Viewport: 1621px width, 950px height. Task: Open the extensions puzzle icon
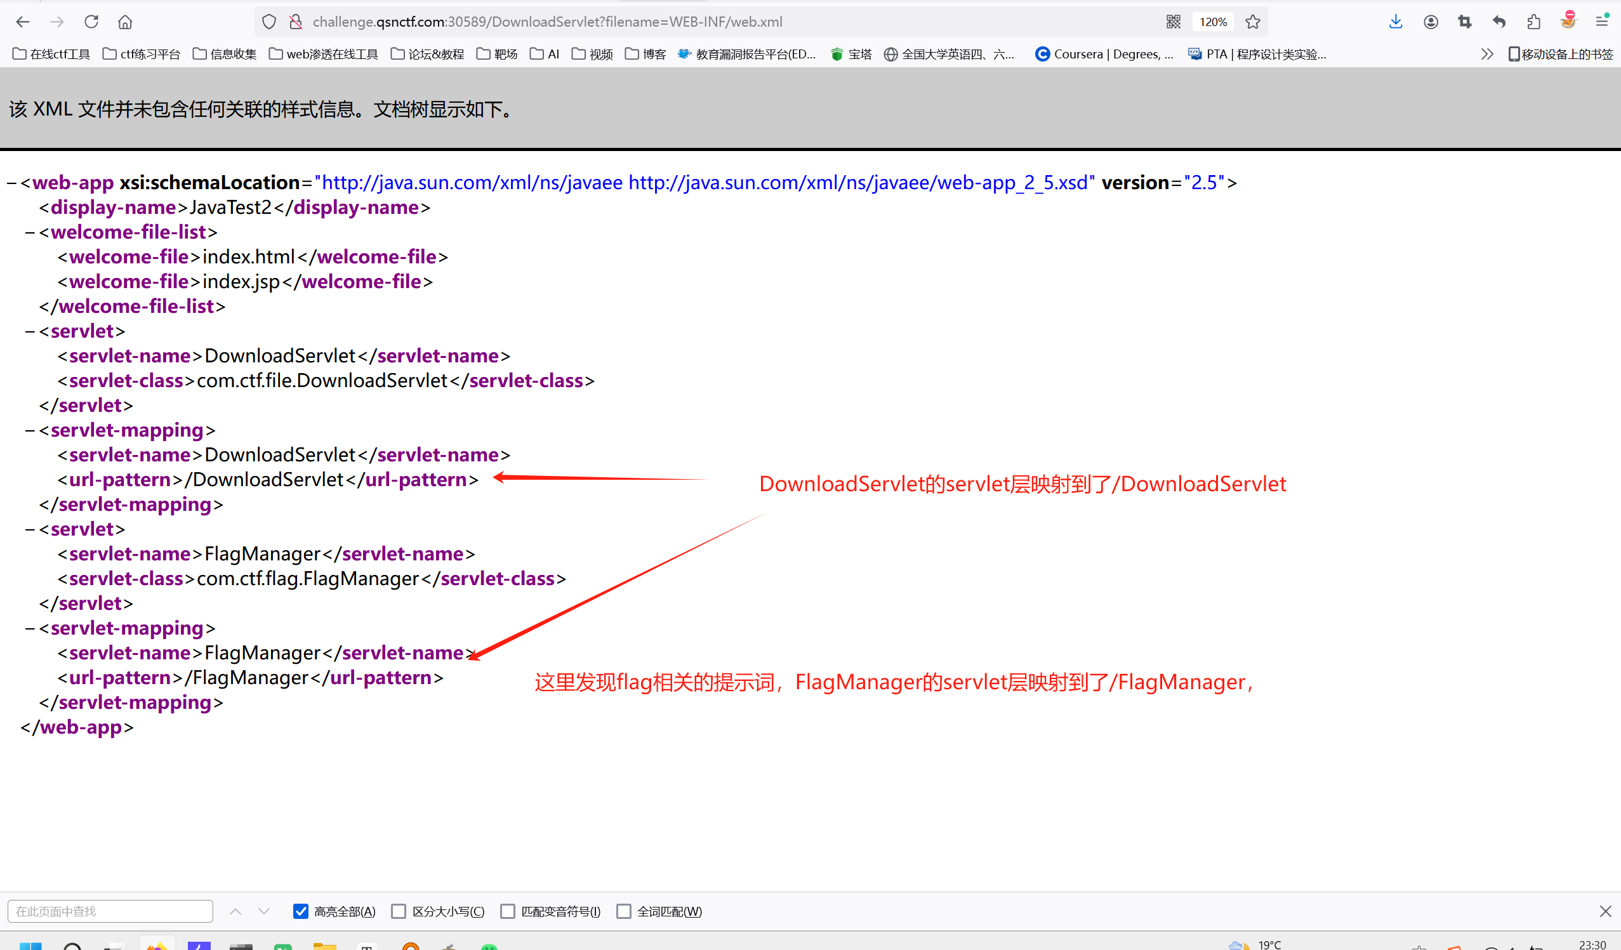[1533, 22]
